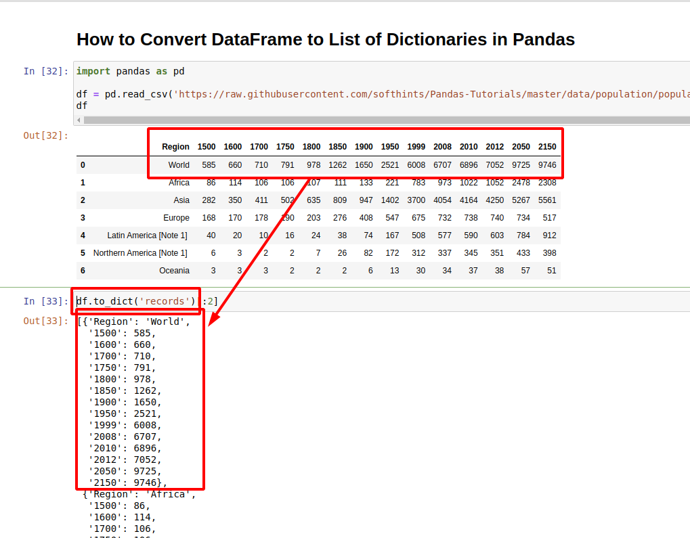Select the 2150 column header

pos(546,147)
